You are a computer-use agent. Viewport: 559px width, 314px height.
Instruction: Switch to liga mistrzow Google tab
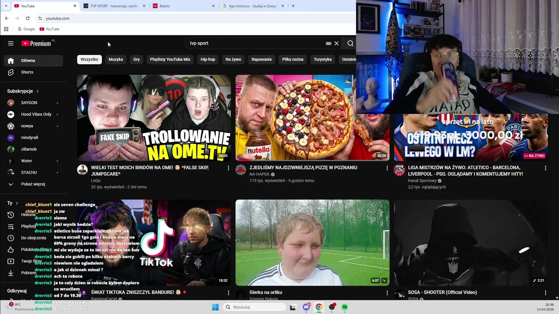coord(253,6)
